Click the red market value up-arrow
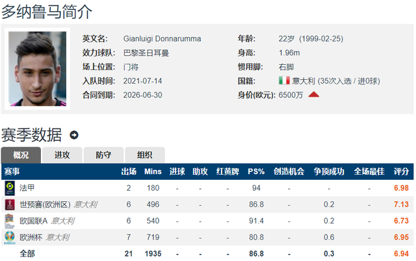This screenshot has height=261, width=416. pyautogui.click(x=314, y=95)
